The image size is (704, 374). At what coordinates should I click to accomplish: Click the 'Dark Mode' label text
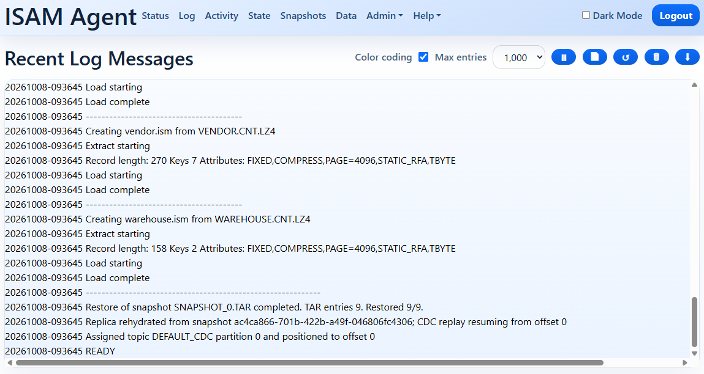(618, 16)
